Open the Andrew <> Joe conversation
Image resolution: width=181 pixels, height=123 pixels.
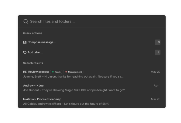(92, 88)
